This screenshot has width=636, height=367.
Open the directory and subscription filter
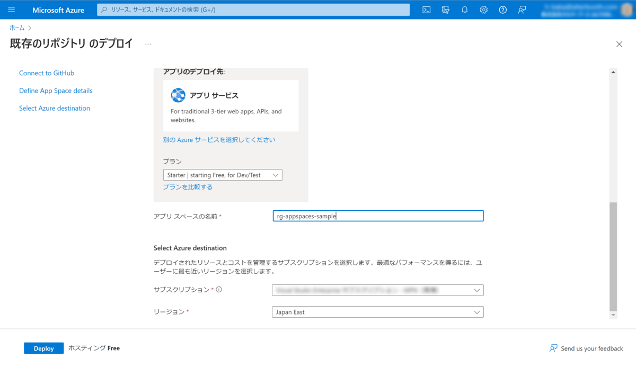pyautogui.click(x=445, y=10)
